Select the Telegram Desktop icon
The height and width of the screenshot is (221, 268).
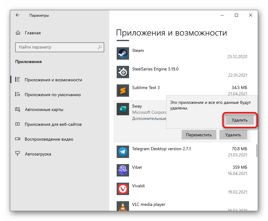coord(123,152)
